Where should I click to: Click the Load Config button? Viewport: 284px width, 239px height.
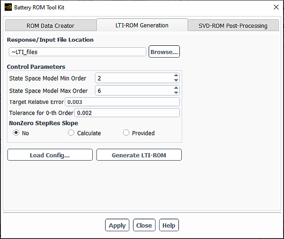(50, 155)
